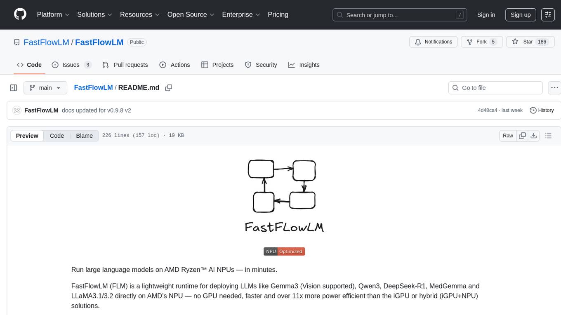Switch to the Security tab
The width and height of the screenshot is (561, 315).
coord(261,65)
